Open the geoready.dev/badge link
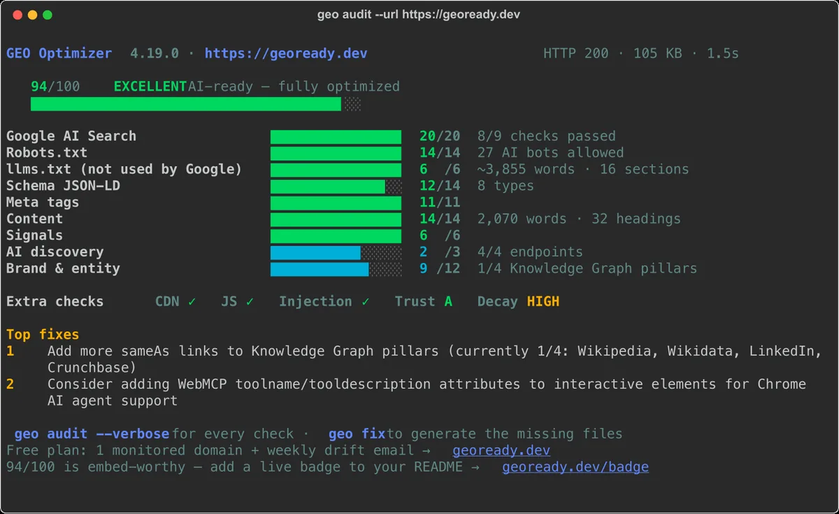839x514 pixels. click(x=575, y=466)
